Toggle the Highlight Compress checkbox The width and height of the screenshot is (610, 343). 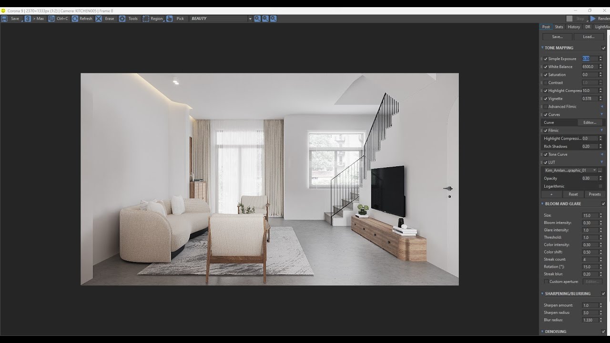coord(546,91)
